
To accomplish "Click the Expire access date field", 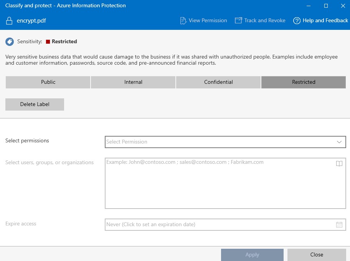I will [225, 225].
